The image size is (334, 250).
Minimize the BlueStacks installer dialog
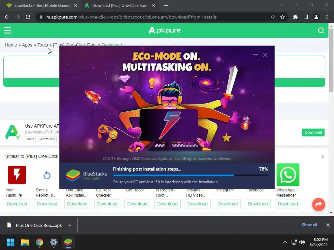click(x=255, y=55)
